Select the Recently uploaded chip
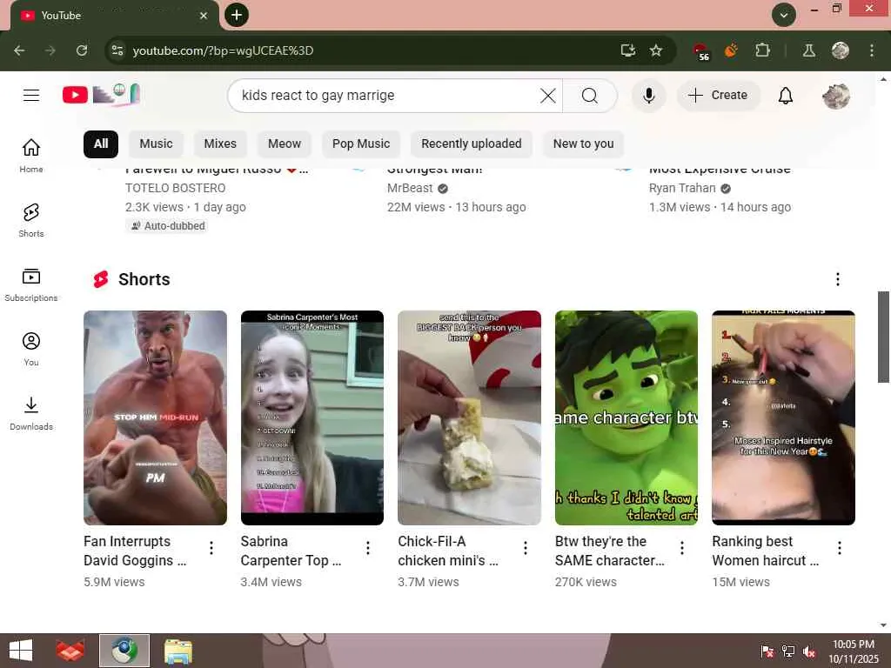 point(471,144)
